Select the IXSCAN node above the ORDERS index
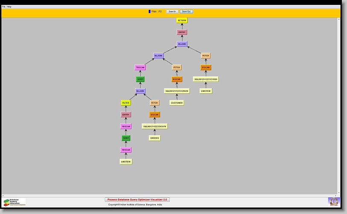The width and height of the screenshot is (347, 214). click(x=155, y=115)
